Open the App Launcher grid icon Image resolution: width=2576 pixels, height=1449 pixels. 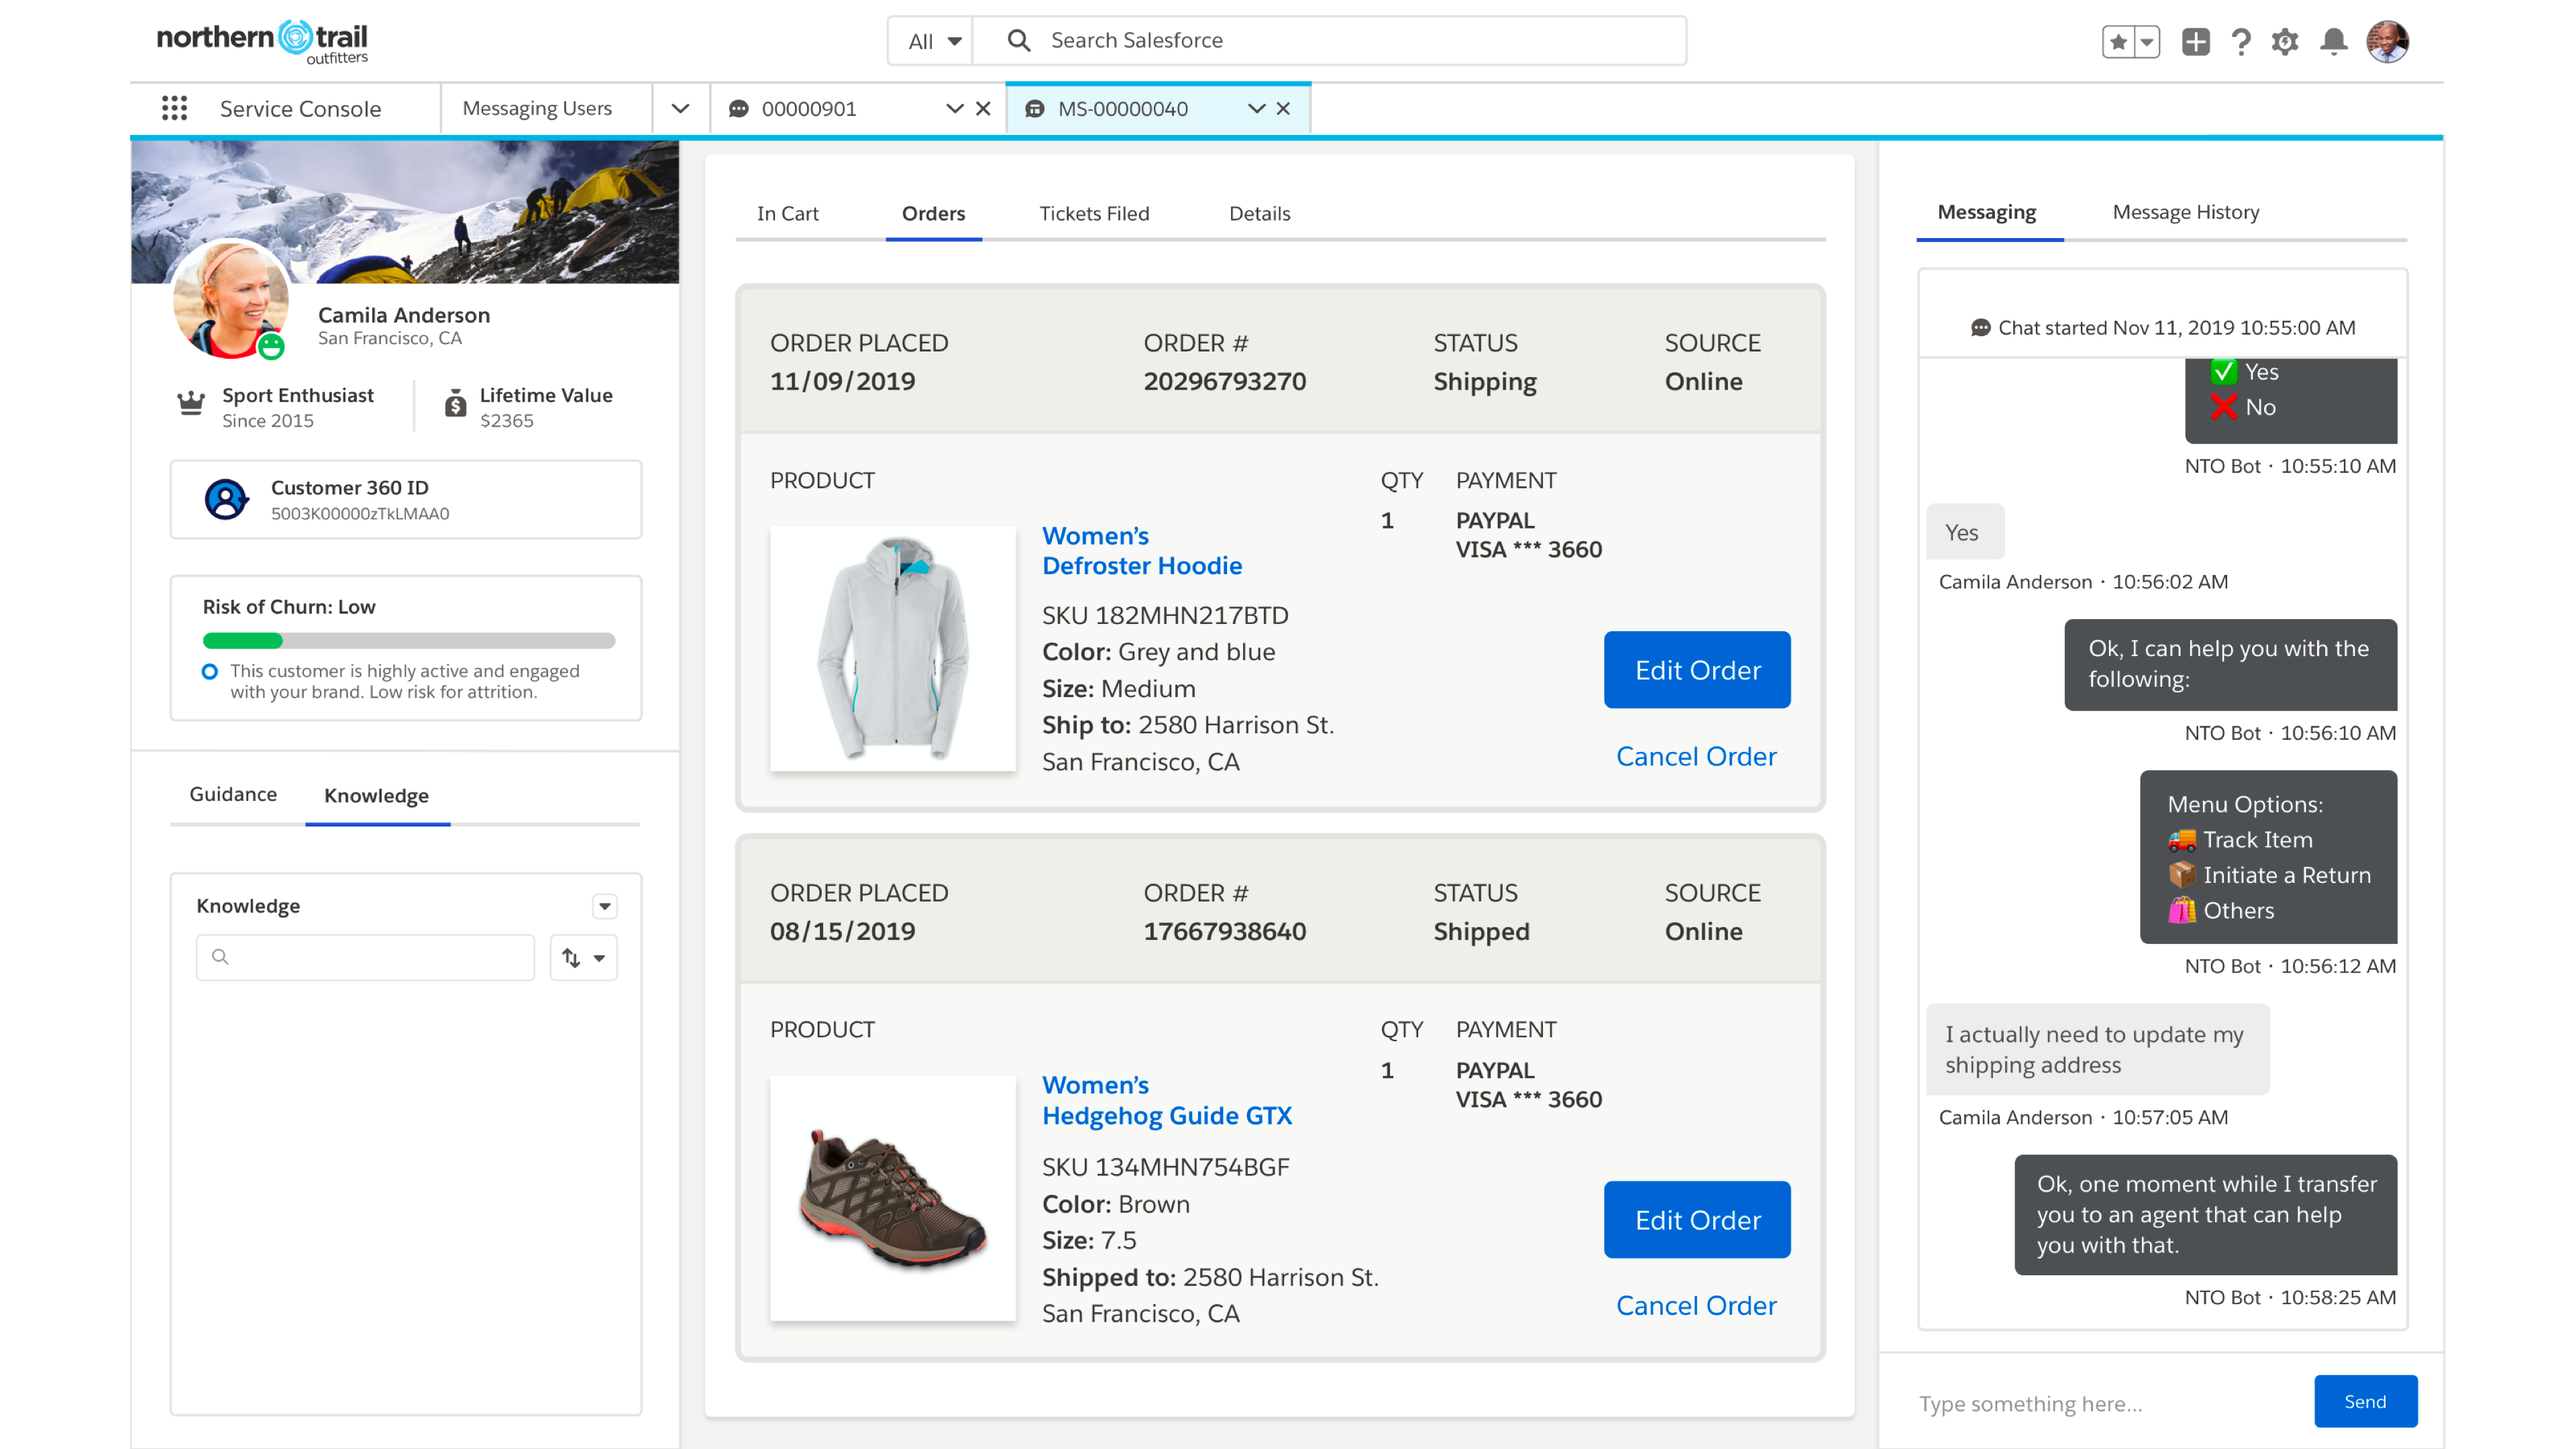[174, 108]
